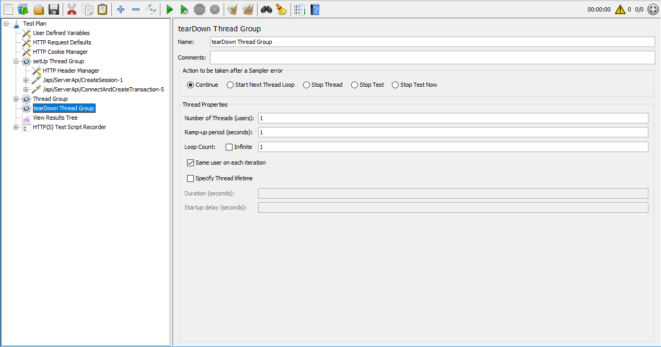661x347 pixels.
Task: Click the Add plus toolbar icon
Action: pyautogui.click(x=121, y=9)
